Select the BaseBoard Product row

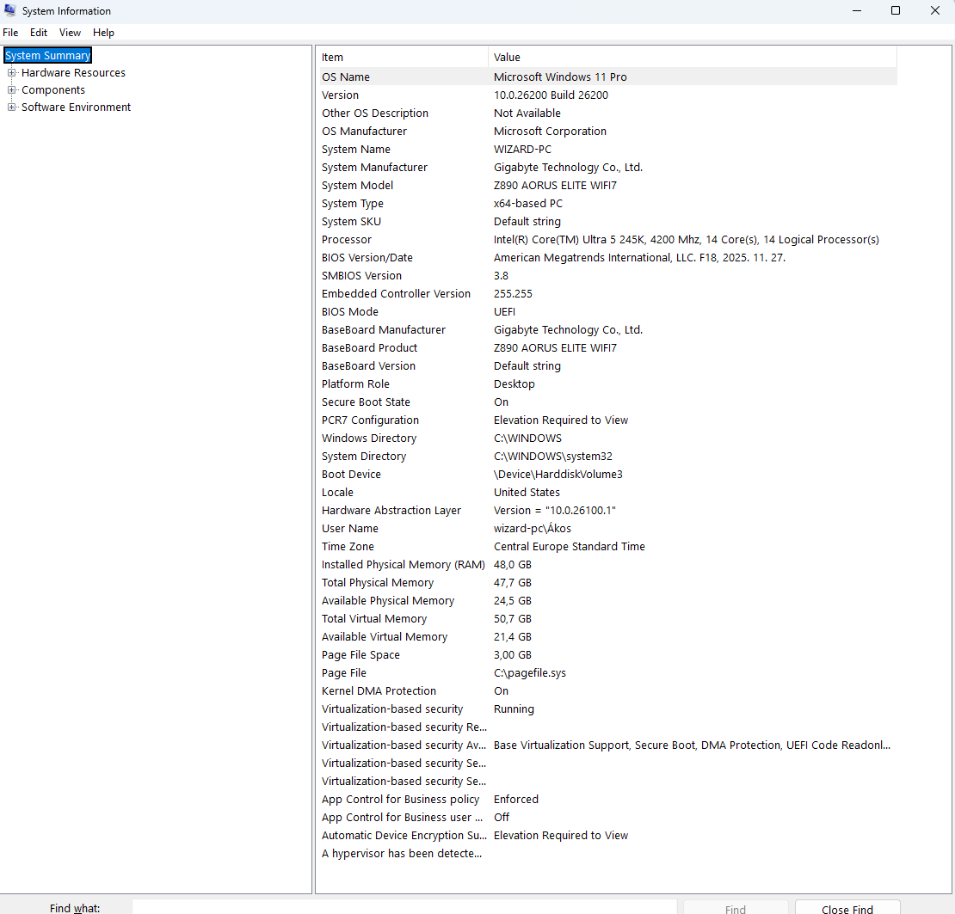[607, 347]
